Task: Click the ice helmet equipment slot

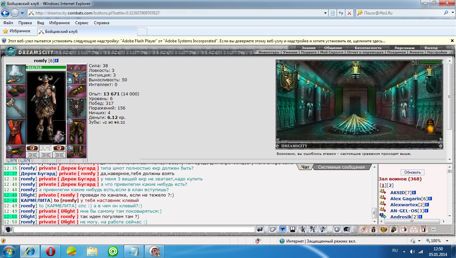Action: pos(16,74)
